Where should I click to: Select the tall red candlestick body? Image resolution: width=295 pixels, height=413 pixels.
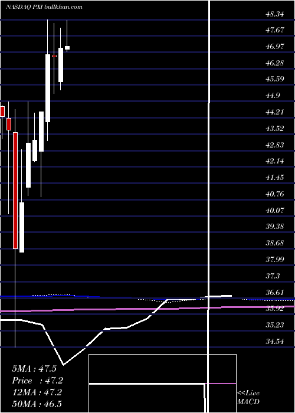(x=15, y=191)
